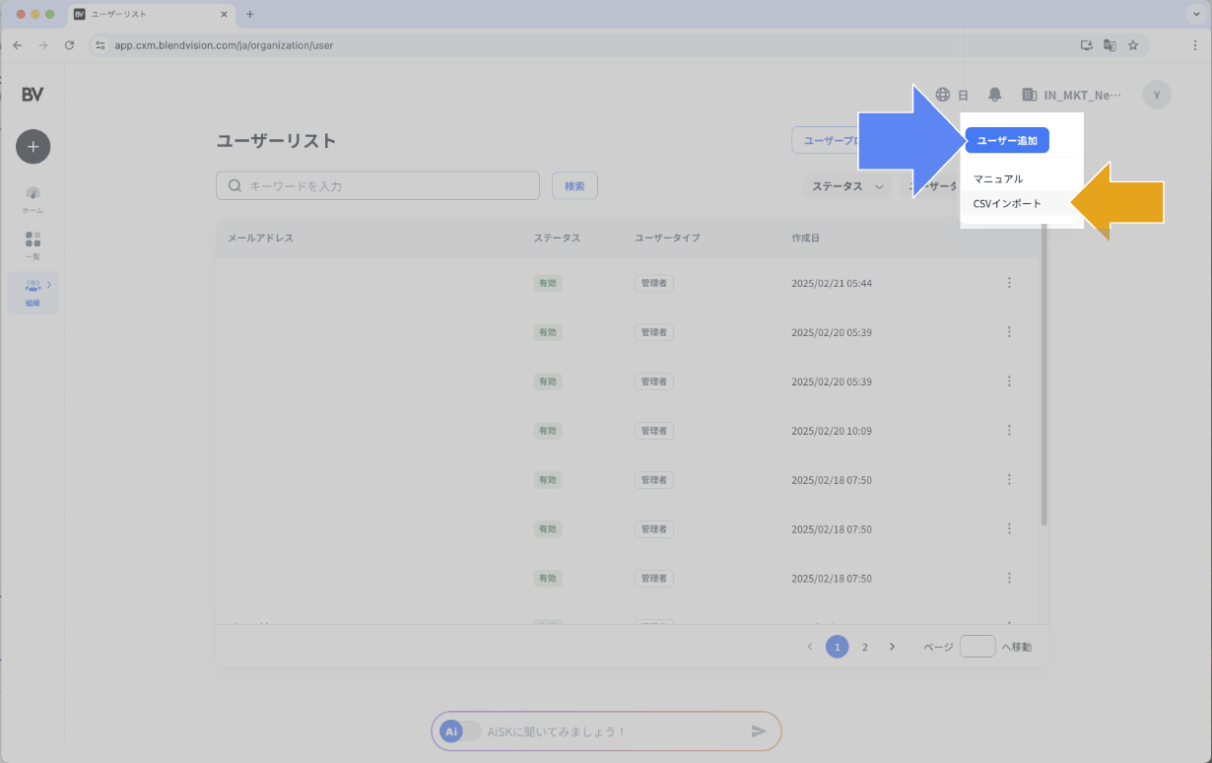Expand the ステータス filter dropdown
Screen dimensions: 1212x763
846,185
